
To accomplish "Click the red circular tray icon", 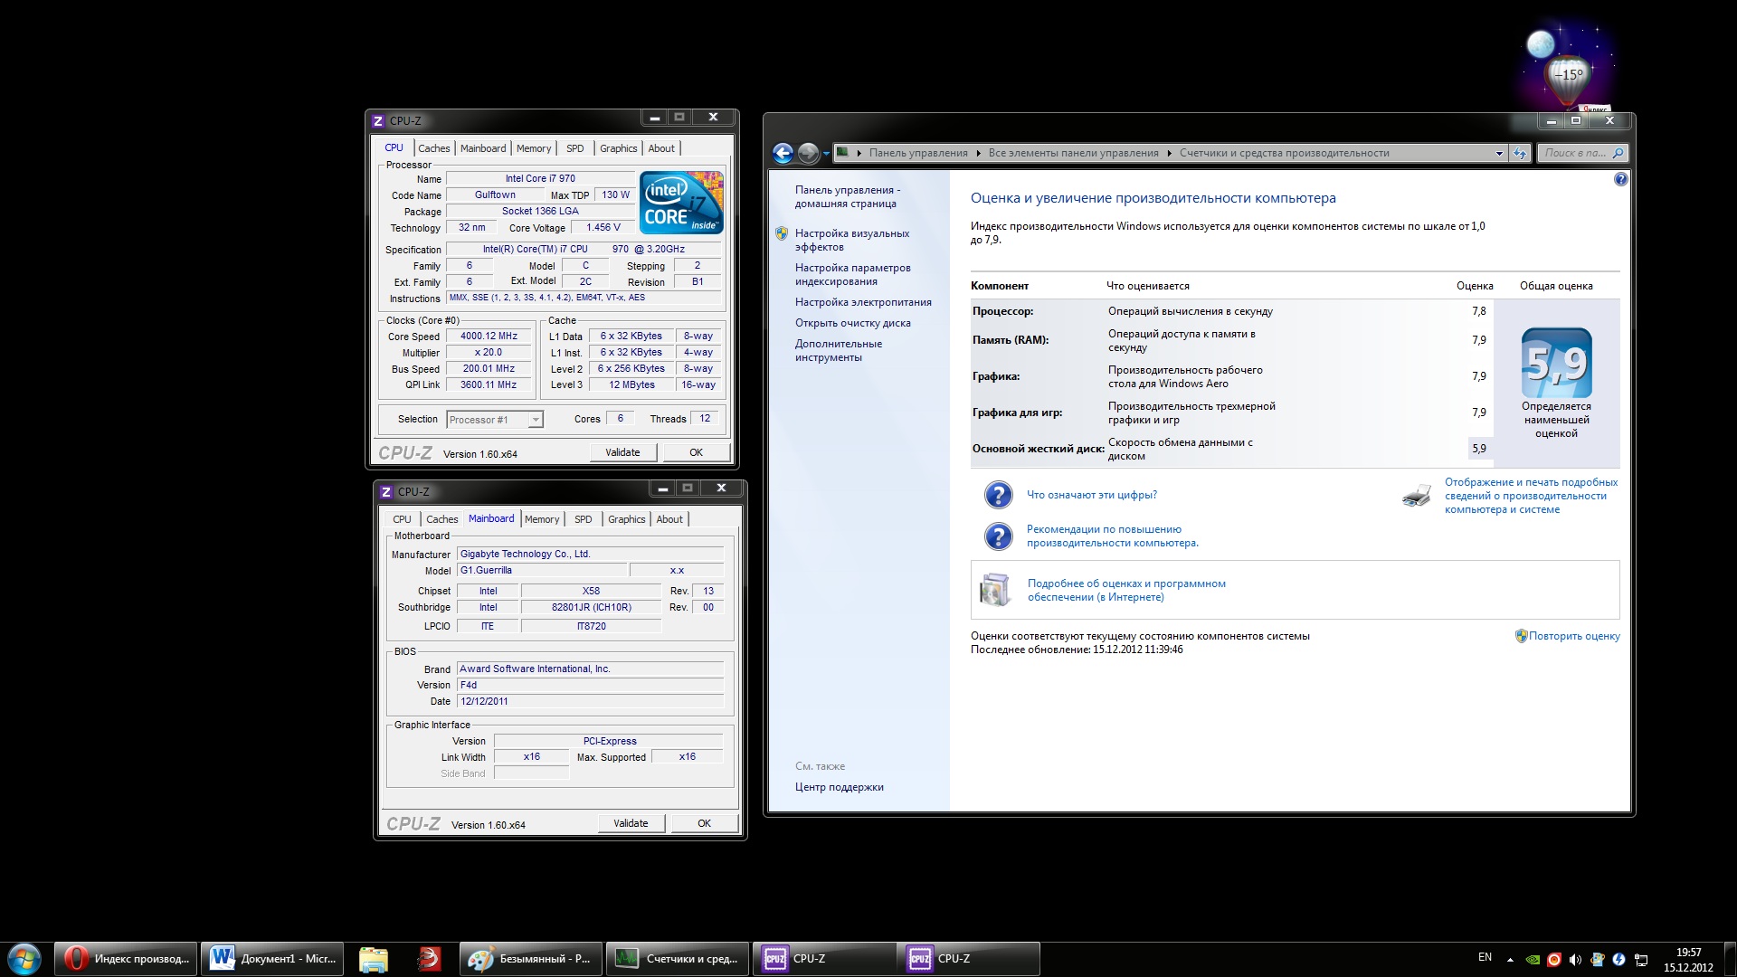I will [x=1554, y=960].
